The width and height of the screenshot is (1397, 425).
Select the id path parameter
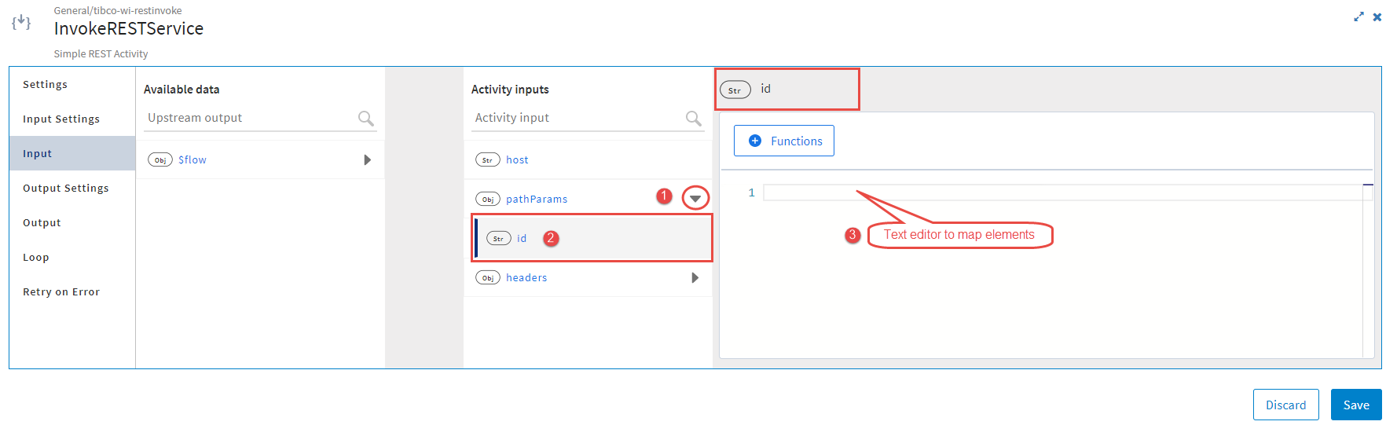pyautogui.click(x=522, y=239)
